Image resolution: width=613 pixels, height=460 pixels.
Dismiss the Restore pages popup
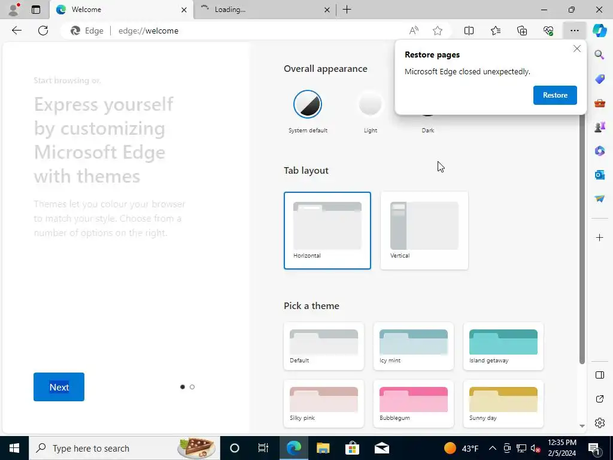tap(576, 49)
